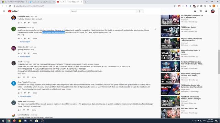Screen dimensions: 220x123
Task: Like DatJon Doe404's comment
Action: point(19,53)
